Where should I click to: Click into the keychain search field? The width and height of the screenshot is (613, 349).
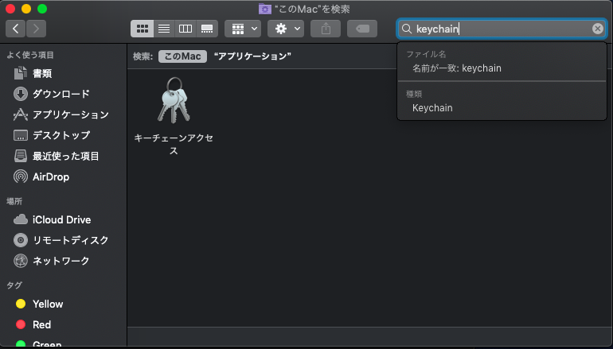(502, 29)
